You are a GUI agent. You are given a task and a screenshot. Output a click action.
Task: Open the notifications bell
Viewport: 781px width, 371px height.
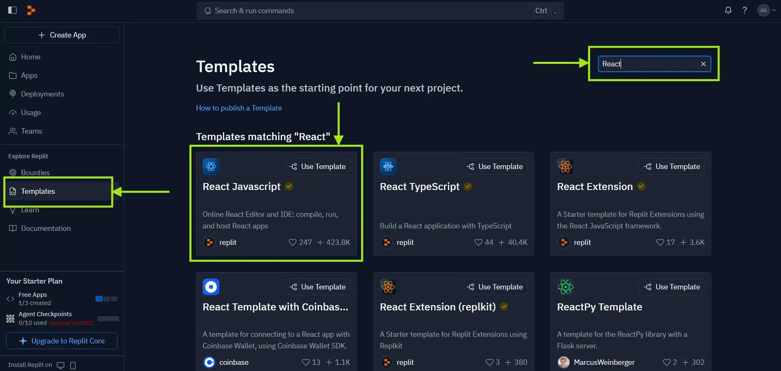[728, 10]
